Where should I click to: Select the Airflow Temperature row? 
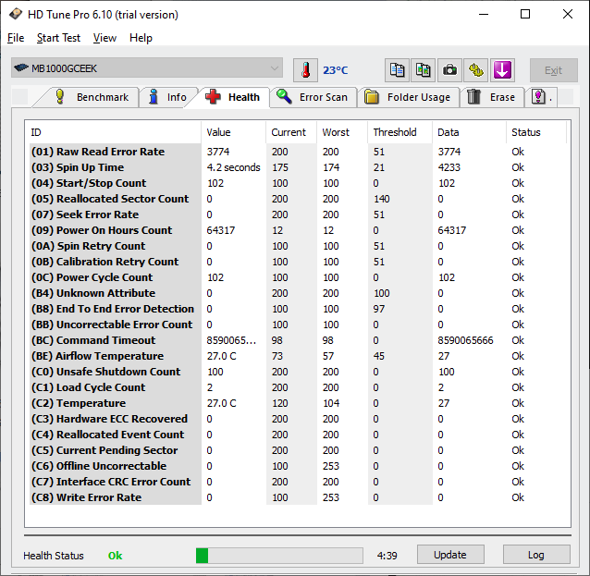(298, 356)
